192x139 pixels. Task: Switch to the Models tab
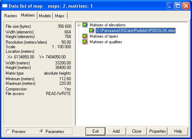[45, 16]
